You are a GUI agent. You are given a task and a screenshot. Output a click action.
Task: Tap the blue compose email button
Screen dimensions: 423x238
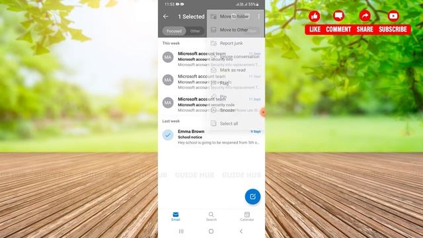pyautogui.click(x=252, y=196)
